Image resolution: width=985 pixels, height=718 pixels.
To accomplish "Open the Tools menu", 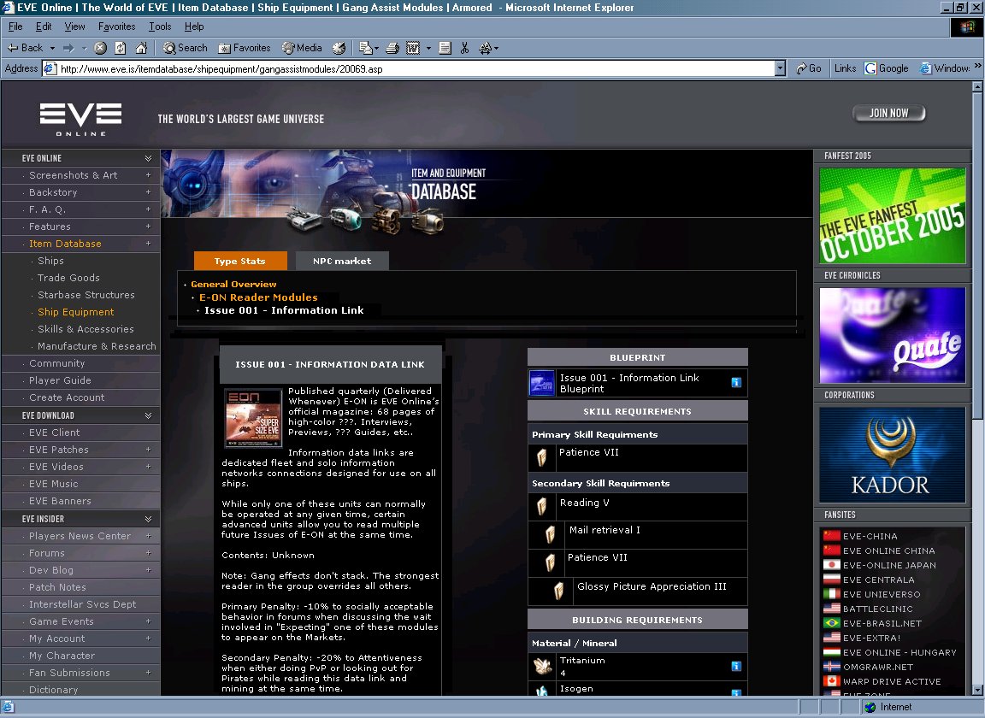I will (160, 26).
